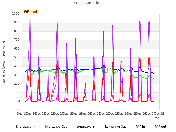
Task: Click the 1000 y-axis tick label
Action: (x=16, y=13)
